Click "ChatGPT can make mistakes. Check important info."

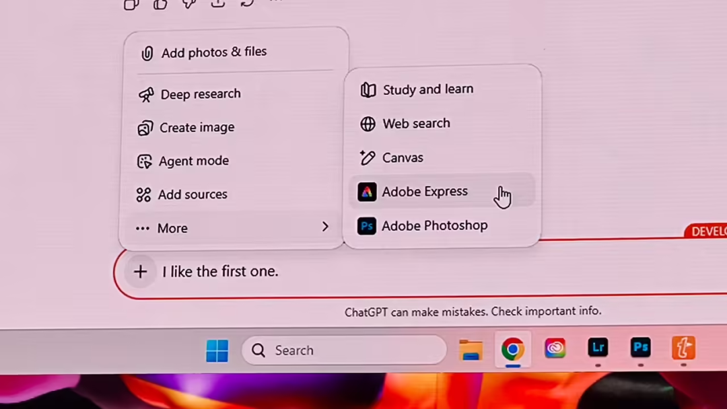pyautogui.click(x=473, y=311)
